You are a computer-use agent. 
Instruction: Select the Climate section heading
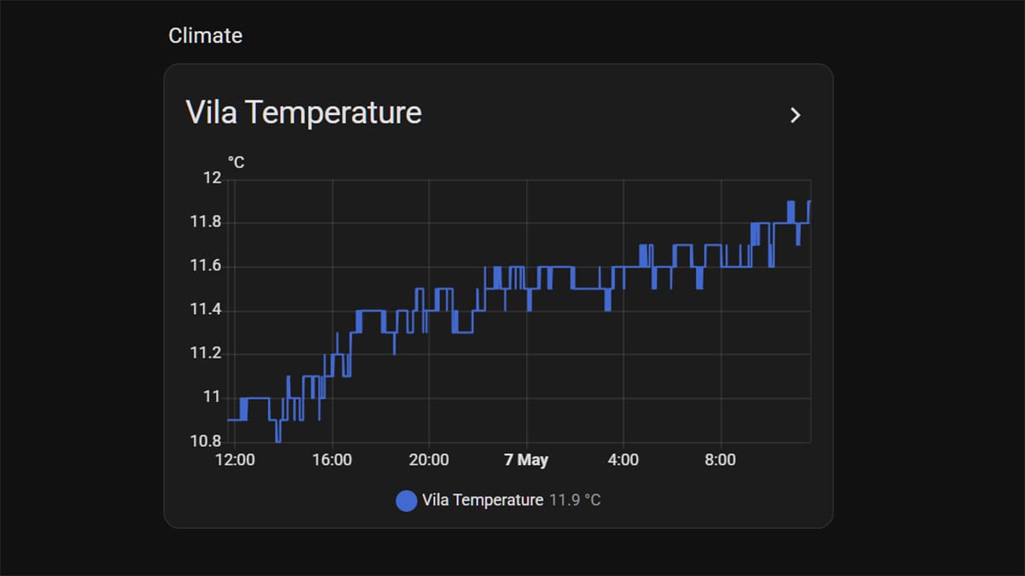(205, 36)
